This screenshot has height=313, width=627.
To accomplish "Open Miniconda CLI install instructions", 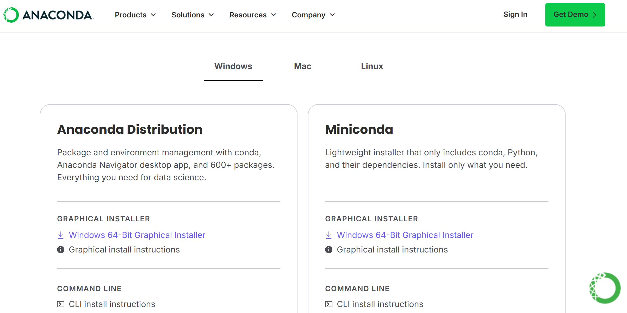I will pyautogui.click(x=380, y=304).
